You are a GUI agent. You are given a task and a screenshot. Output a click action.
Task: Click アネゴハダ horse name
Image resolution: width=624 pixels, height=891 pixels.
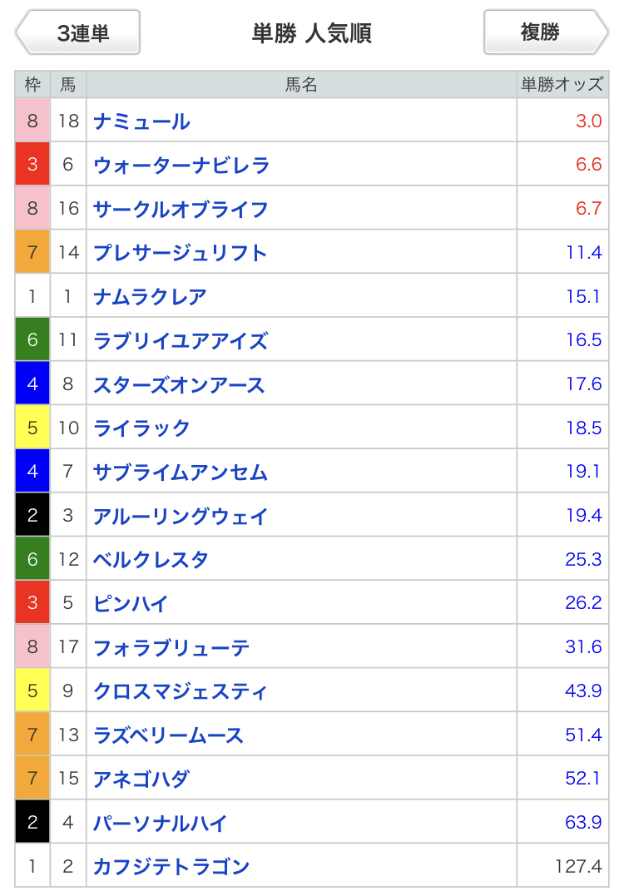click(141, 779)
